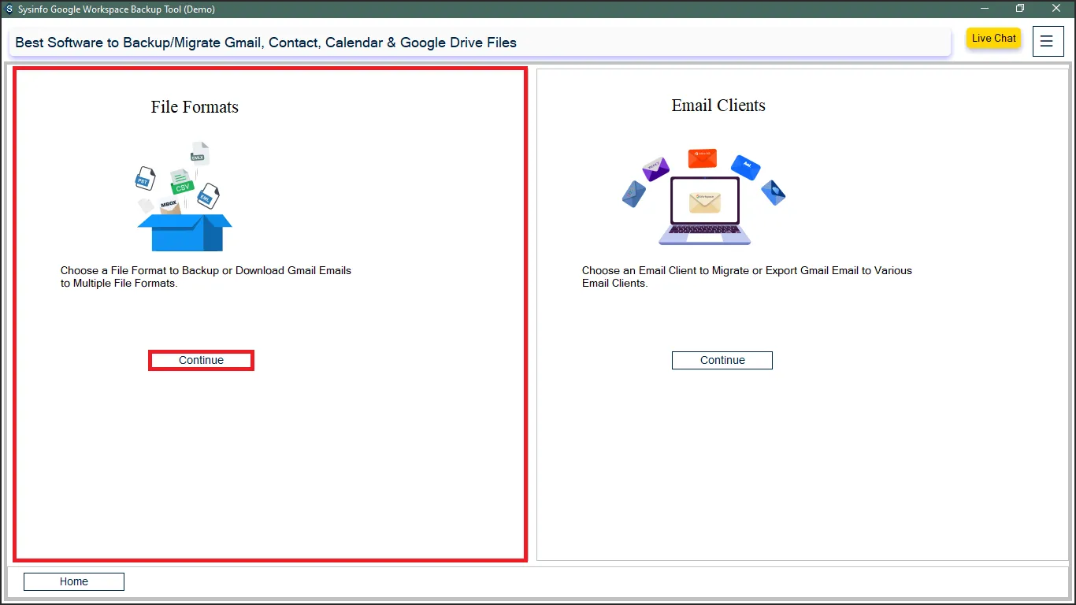Close the Sysinfo Google Workspace Backup Tool
Screen dimensions: 1076x605
point(1056,9)
